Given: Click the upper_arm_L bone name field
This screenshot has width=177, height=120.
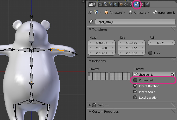Looking at the screenshot, I should 135,22.
